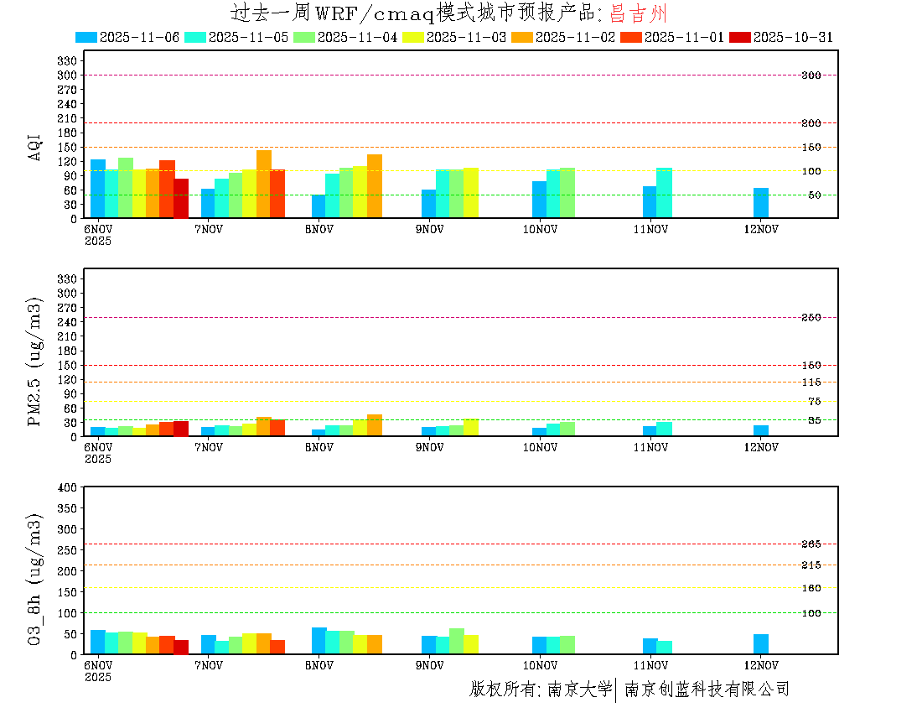Click the dark red 2025-10-31 legend swatch

point(740,37)
